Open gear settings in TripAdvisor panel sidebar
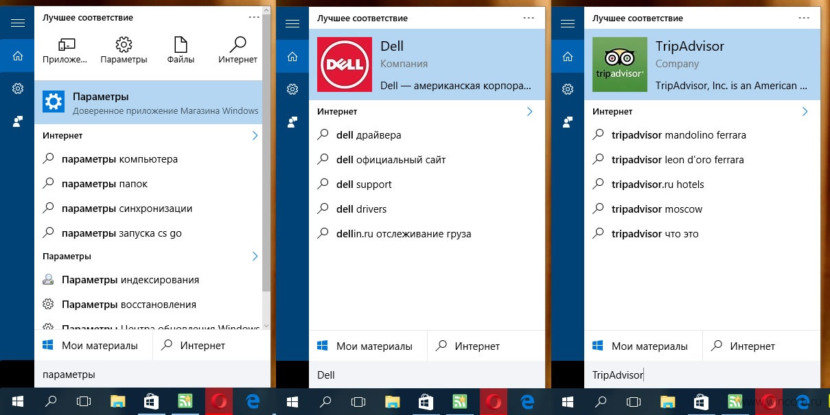 click(568, 88)
